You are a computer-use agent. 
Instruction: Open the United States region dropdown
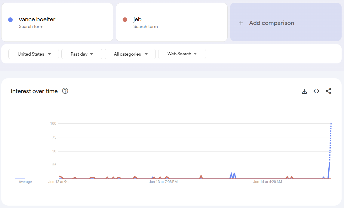coord(34,54)
